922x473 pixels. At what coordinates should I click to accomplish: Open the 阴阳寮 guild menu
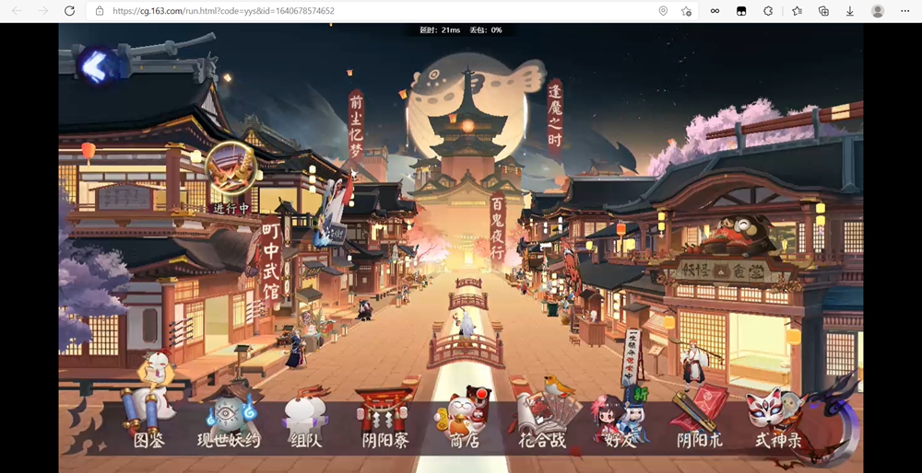(385, 418)
